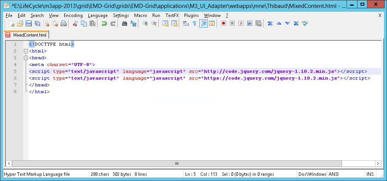Image resolution: width=387 pixels, height=181 pixels.
Task: Run spell check with ABC icon
Action: [305, 23]
